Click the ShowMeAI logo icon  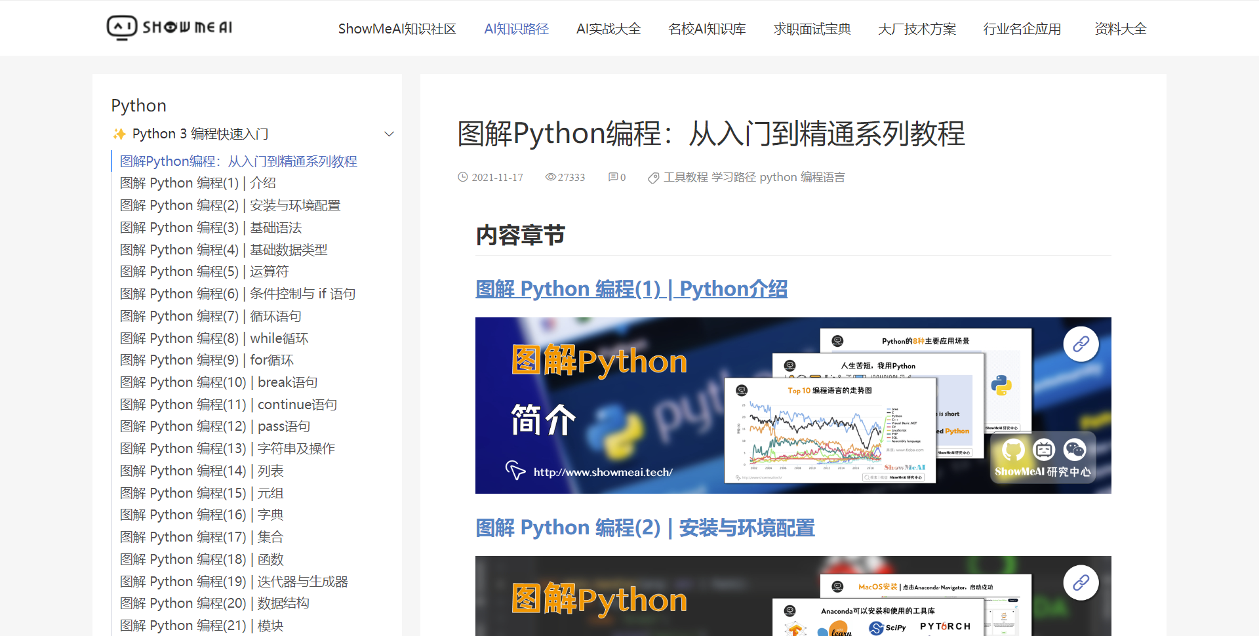point(122,28)
